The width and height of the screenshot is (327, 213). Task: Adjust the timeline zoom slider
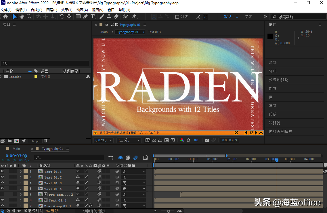coord(169,211)
